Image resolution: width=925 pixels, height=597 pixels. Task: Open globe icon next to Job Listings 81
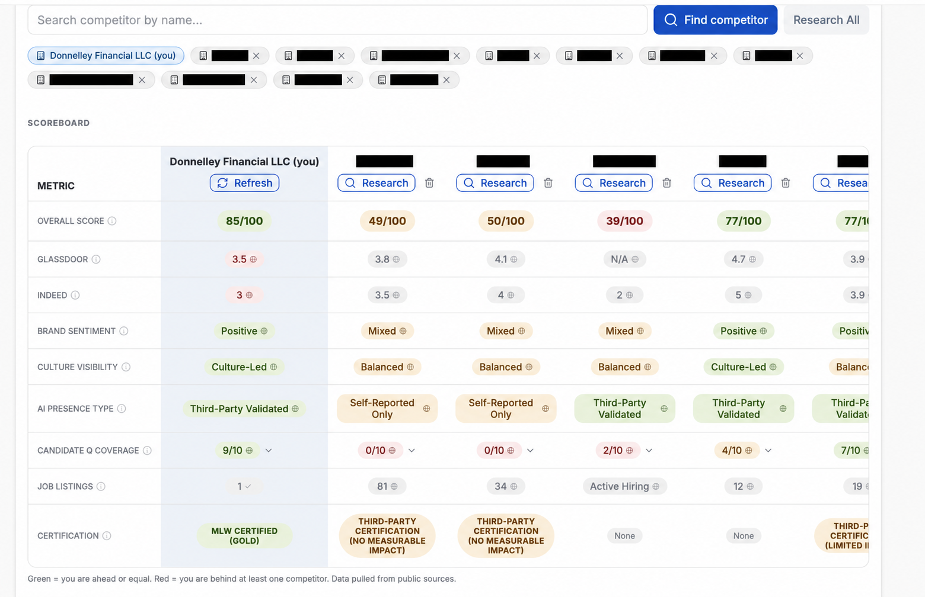394,486
